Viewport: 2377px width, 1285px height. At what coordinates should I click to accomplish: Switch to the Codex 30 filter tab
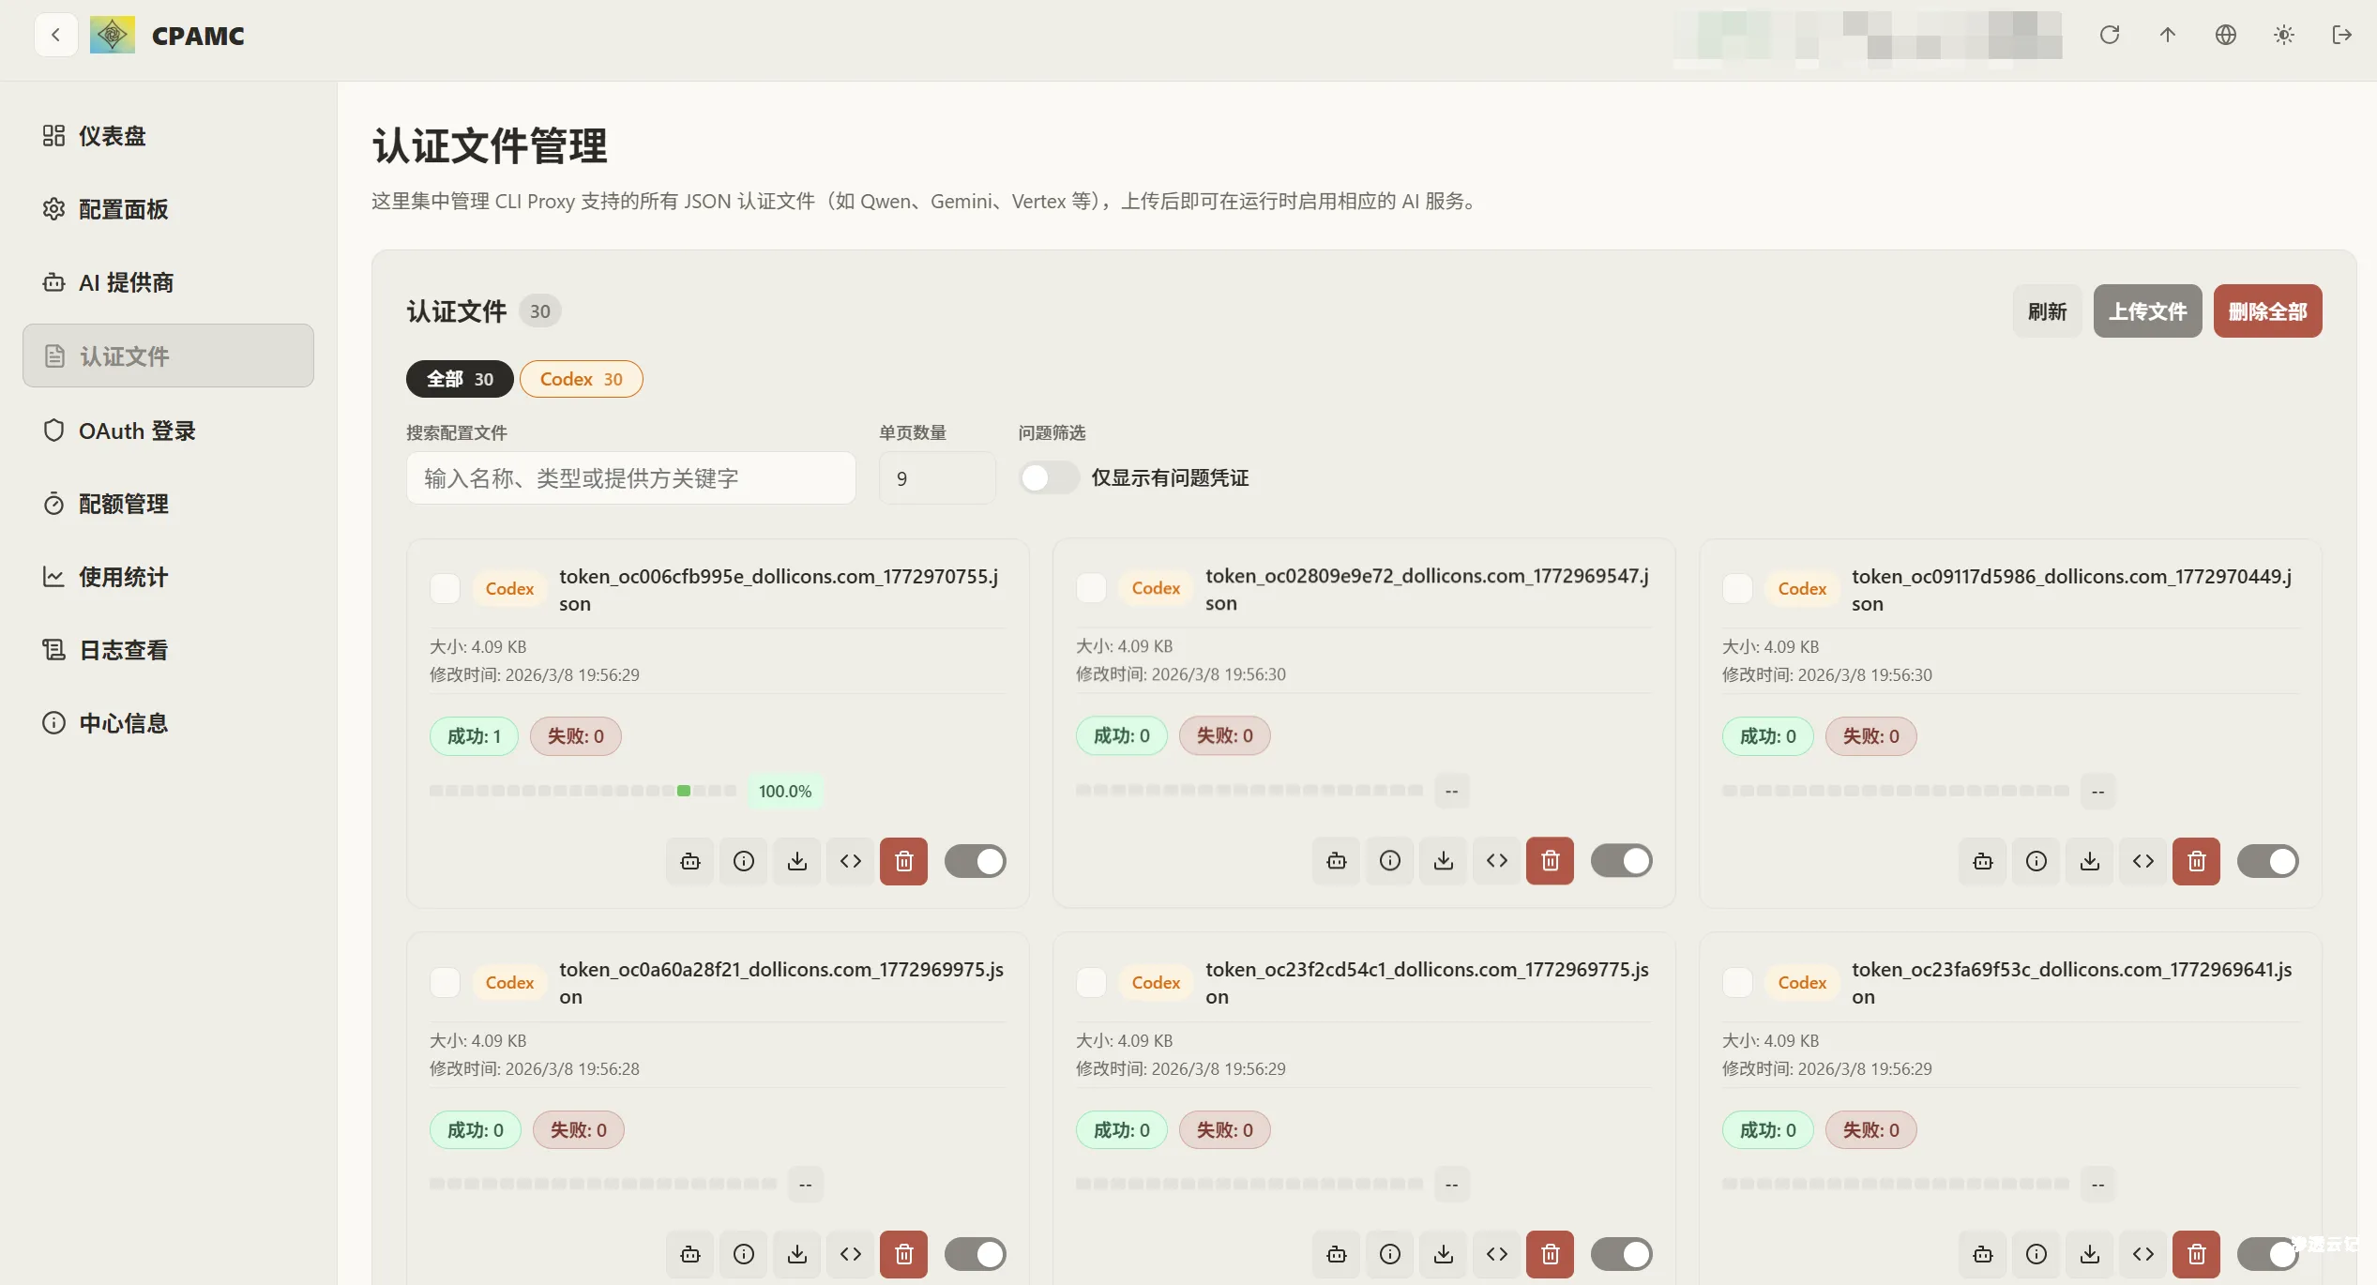[582, 379]
